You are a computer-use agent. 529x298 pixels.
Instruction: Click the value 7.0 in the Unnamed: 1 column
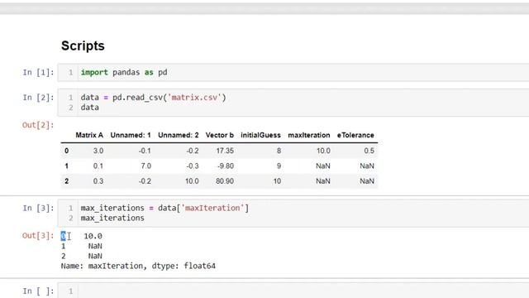pyautogui.click(x=145, y=166)
